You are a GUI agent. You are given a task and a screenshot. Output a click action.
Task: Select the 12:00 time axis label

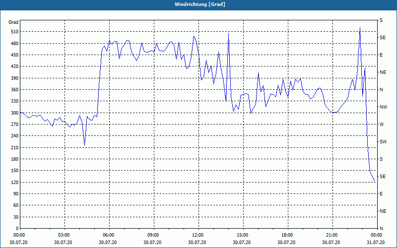198,235
